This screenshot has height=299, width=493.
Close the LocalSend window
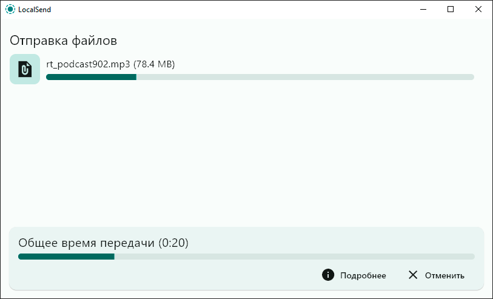(478, 9)
